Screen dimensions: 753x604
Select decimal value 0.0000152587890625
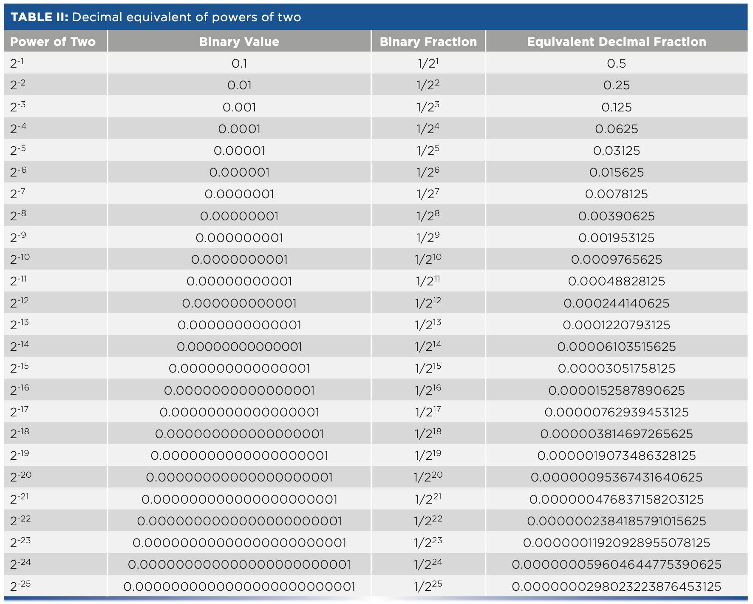coord(616,390)
